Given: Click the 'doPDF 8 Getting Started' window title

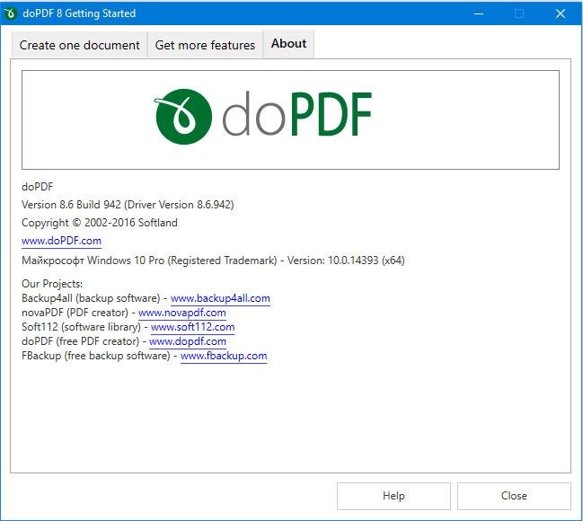Looking at the screenshot, I should [79, 13].
